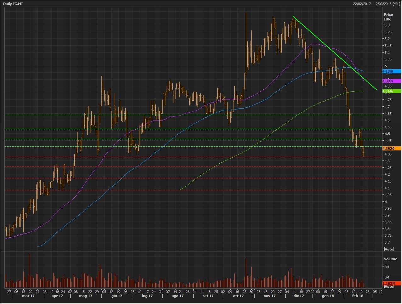The width and height of the screenshot is (402, 304).
Task: Click the 'mar 17' month label
Action: pyautogui.click(x=28, y=296)
